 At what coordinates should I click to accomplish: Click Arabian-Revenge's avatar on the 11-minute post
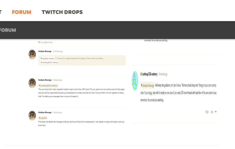[32, 55]
